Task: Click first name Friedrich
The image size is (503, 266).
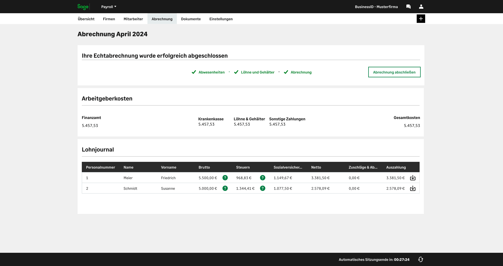Action: [x=168, y=178]
